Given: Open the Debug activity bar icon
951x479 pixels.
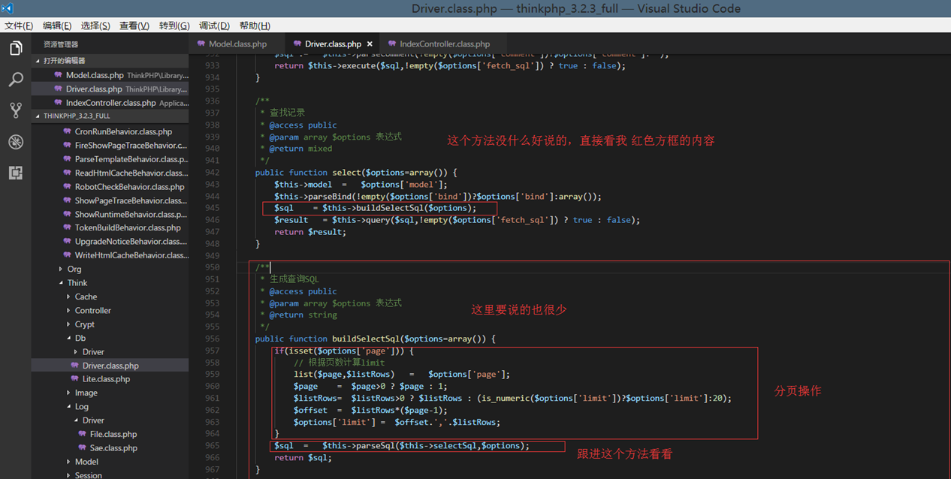Looking at the screenshot, I should tap(15, 142).
